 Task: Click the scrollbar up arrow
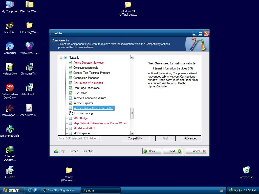pos(132,57)
